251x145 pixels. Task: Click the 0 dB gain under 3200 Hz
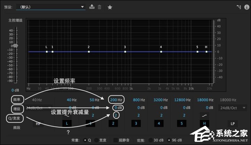(x=164, y=108)
